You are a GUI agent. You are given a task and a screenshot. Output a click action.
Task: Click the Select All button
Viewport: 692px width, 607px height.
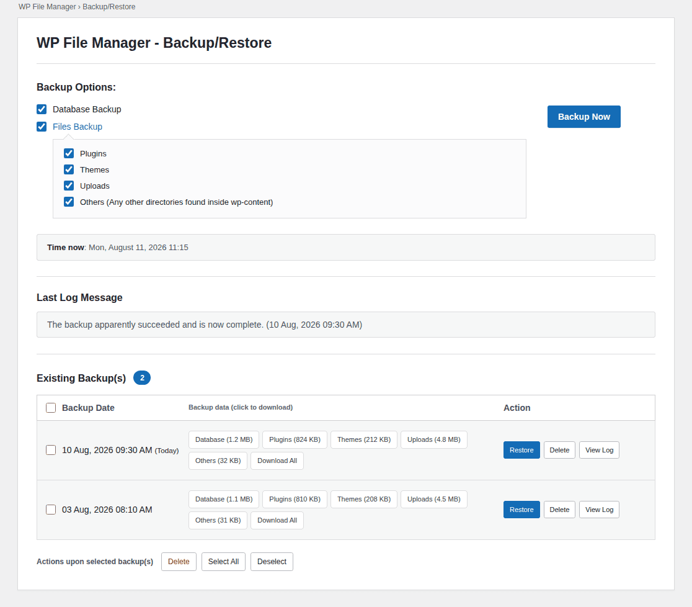coord(223,562)
